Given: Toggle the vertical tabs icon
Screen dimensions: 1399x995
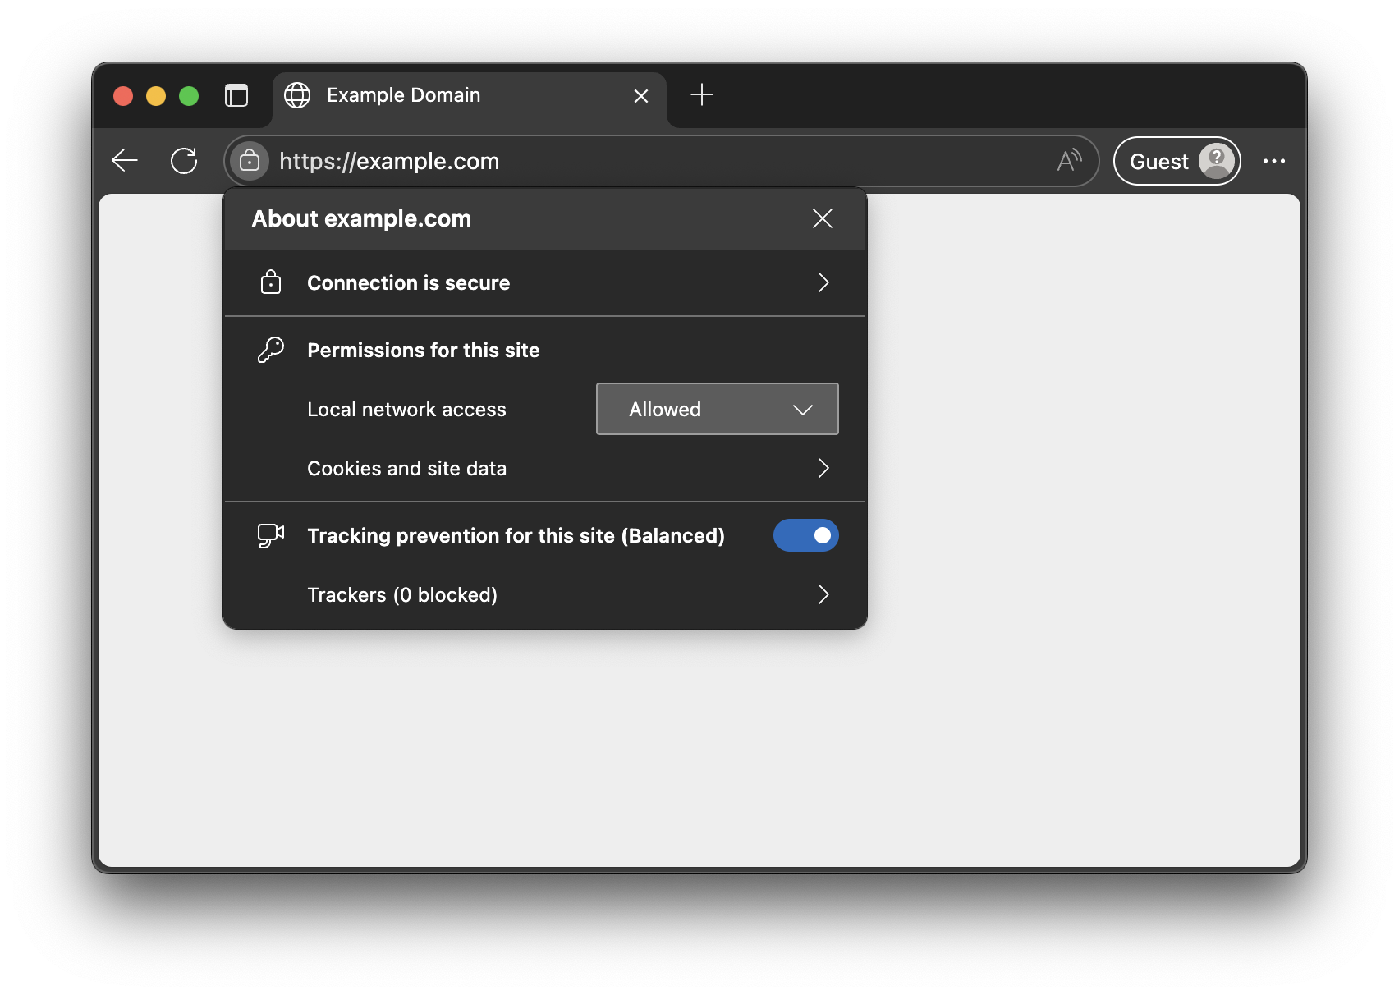Looking at the screenshot, I should (236, 96).
